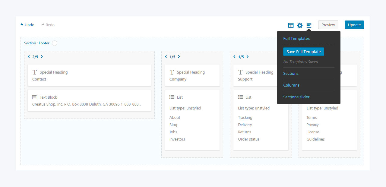Click the Delivery list item
The width and height of the screenshot is (386, 187).
[x=245, y=125]
